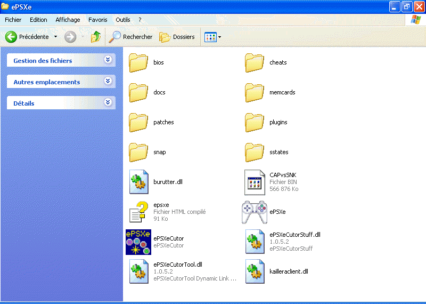Open the ePSXe gamepad application icon
The image size is (426, 304).
[x=255, y=212]
